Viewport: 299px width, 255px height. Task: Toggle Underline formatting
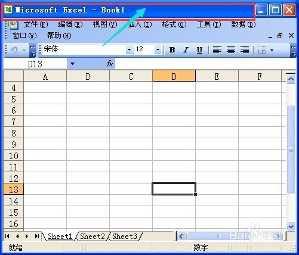point(199,50)
